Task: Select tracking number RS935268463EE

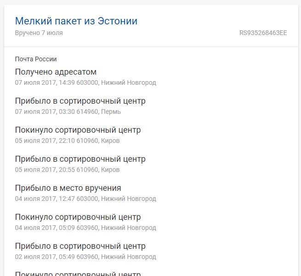Action: tap(263, 33)
